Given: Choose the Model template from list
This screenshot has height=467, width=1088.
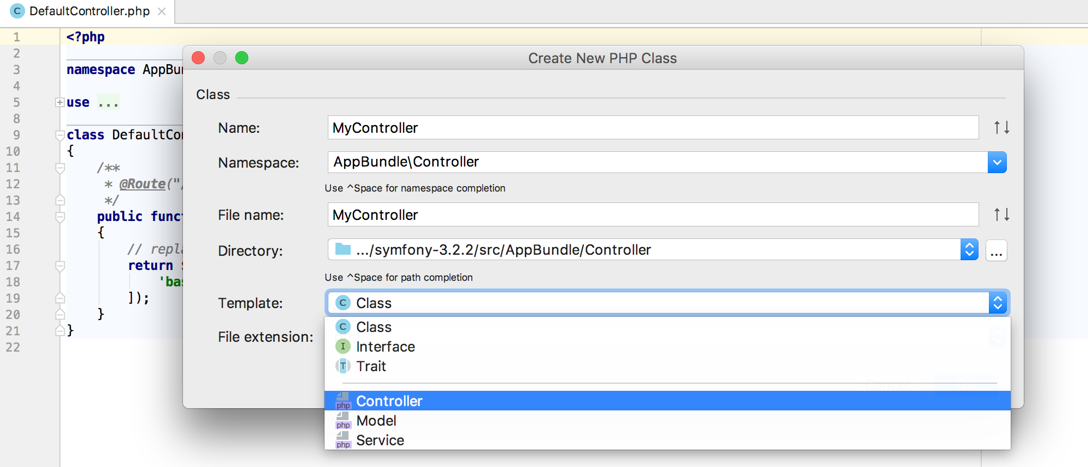Looking at the screenshot, I should click(x=376, y=421).
